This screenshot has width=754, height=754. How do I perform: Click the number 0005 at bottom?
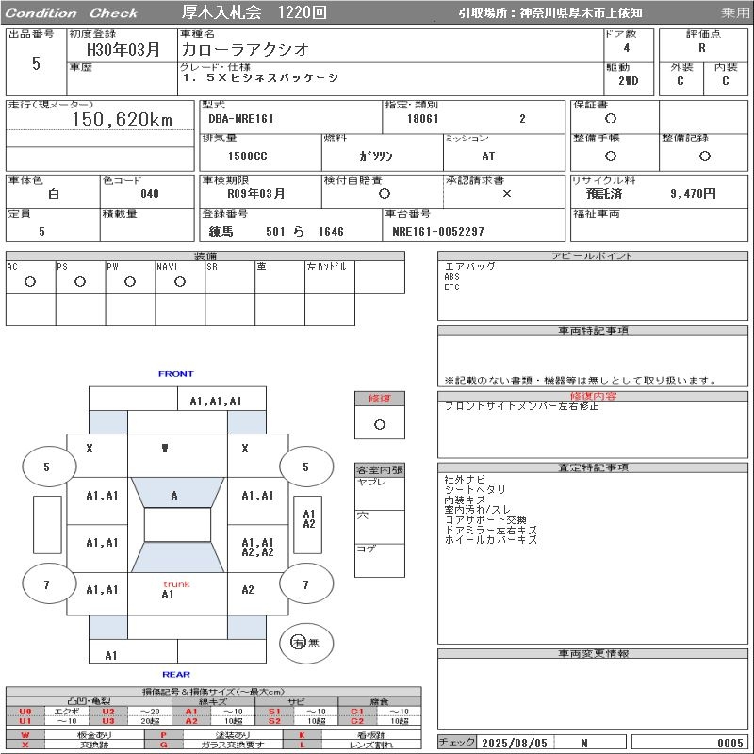(x=729, y=743)
